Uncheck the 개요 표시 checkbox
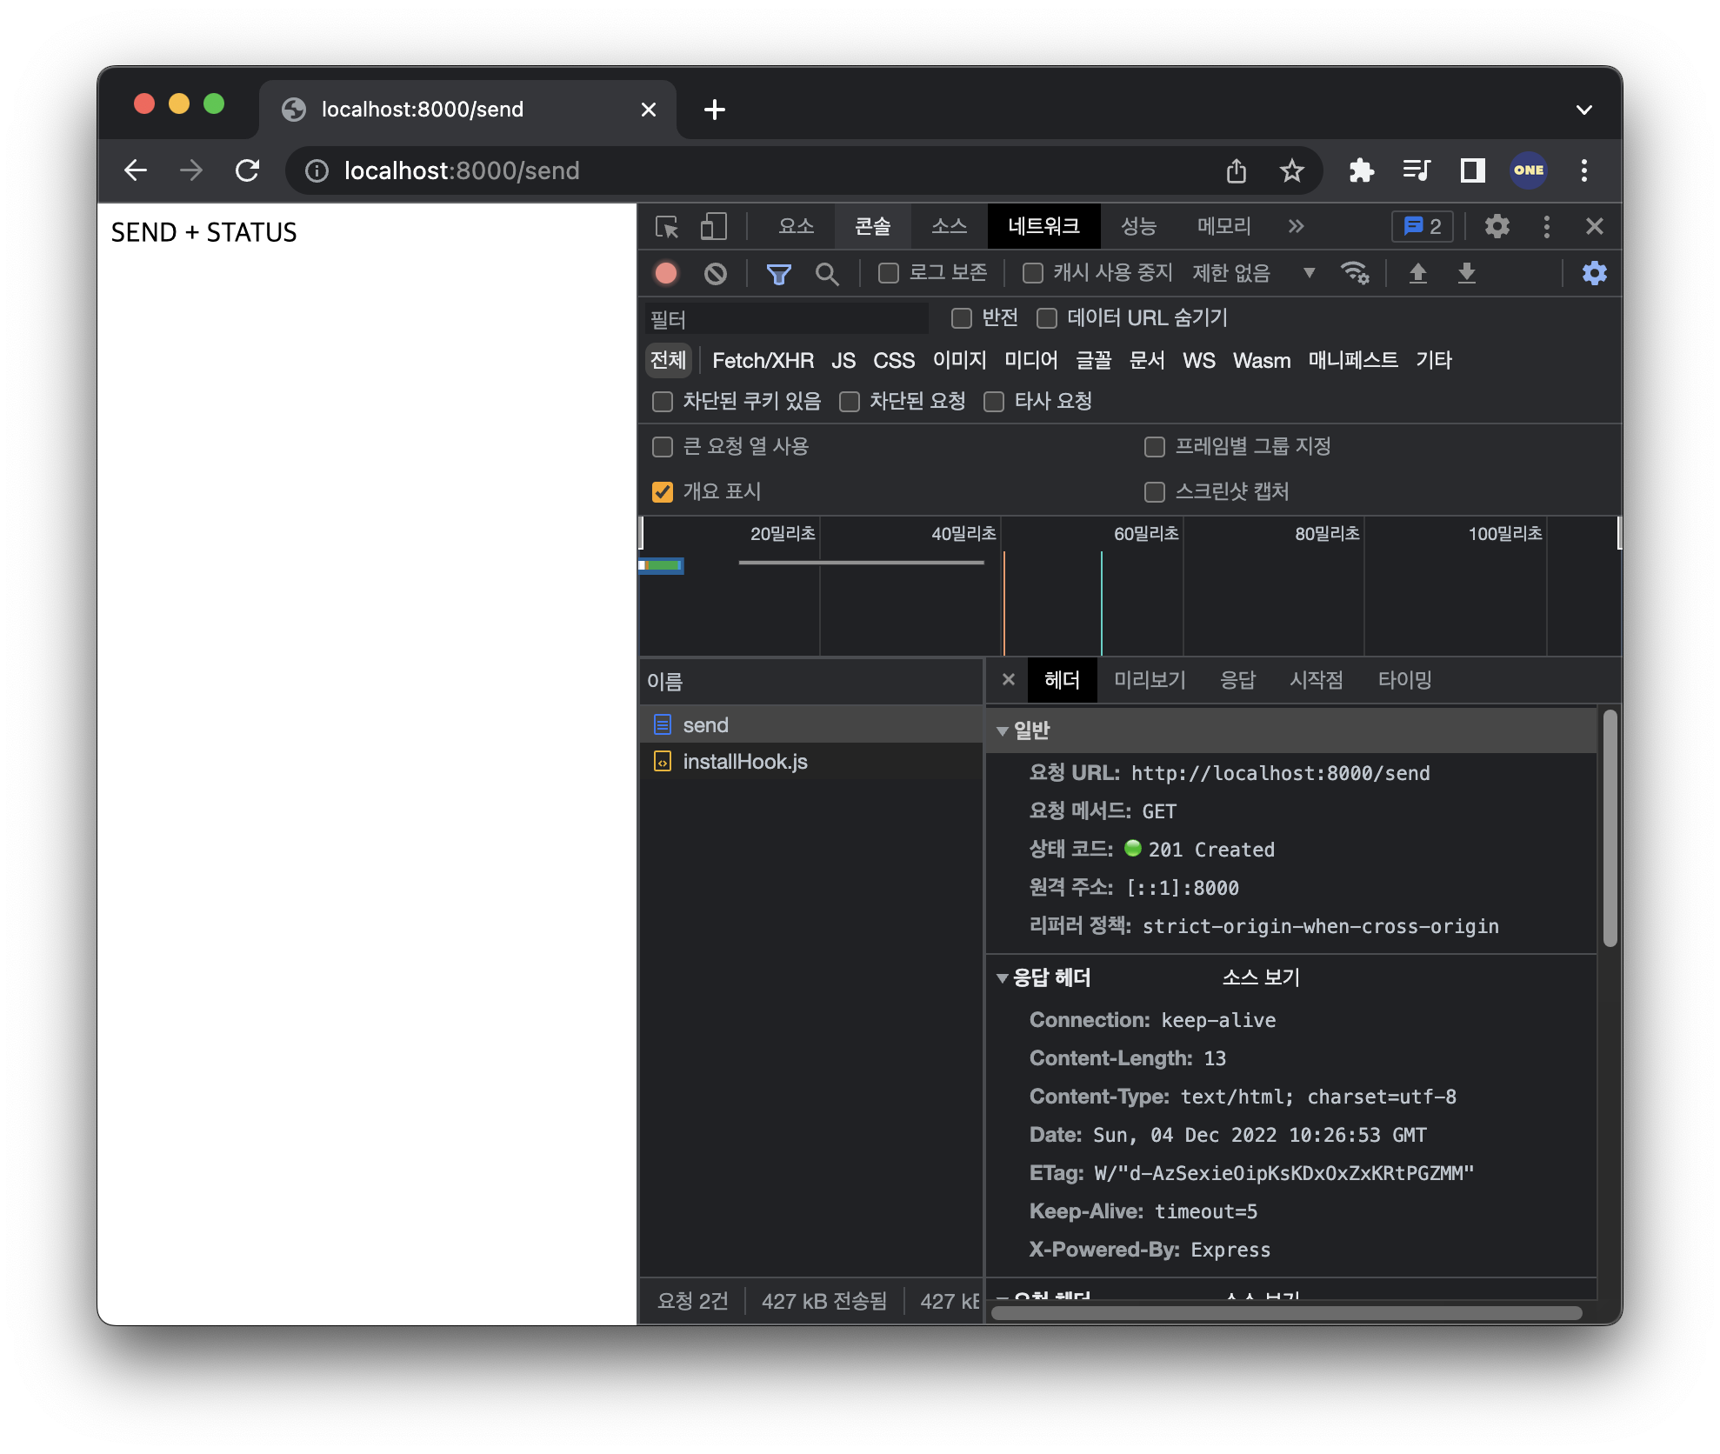1720x1454 pixels. 663,492
